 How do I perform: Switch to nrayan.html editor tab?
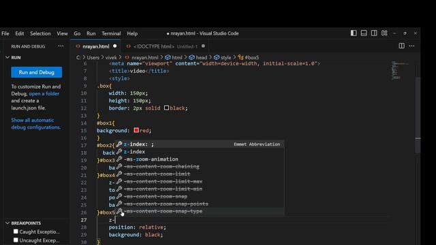95,46
